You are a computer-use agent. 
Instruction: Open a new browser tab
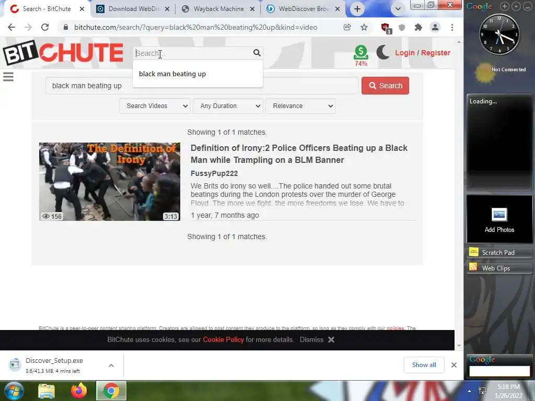[357, 9]
